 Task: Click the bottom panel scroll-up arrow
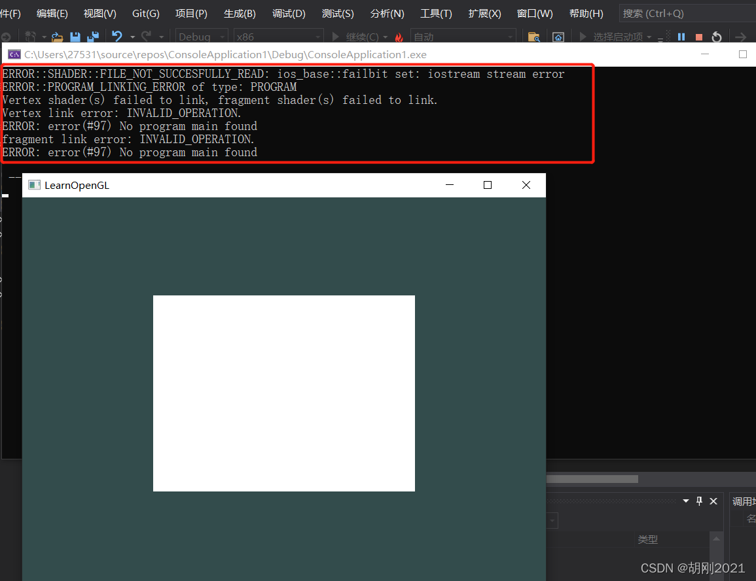tap(717, 539)
